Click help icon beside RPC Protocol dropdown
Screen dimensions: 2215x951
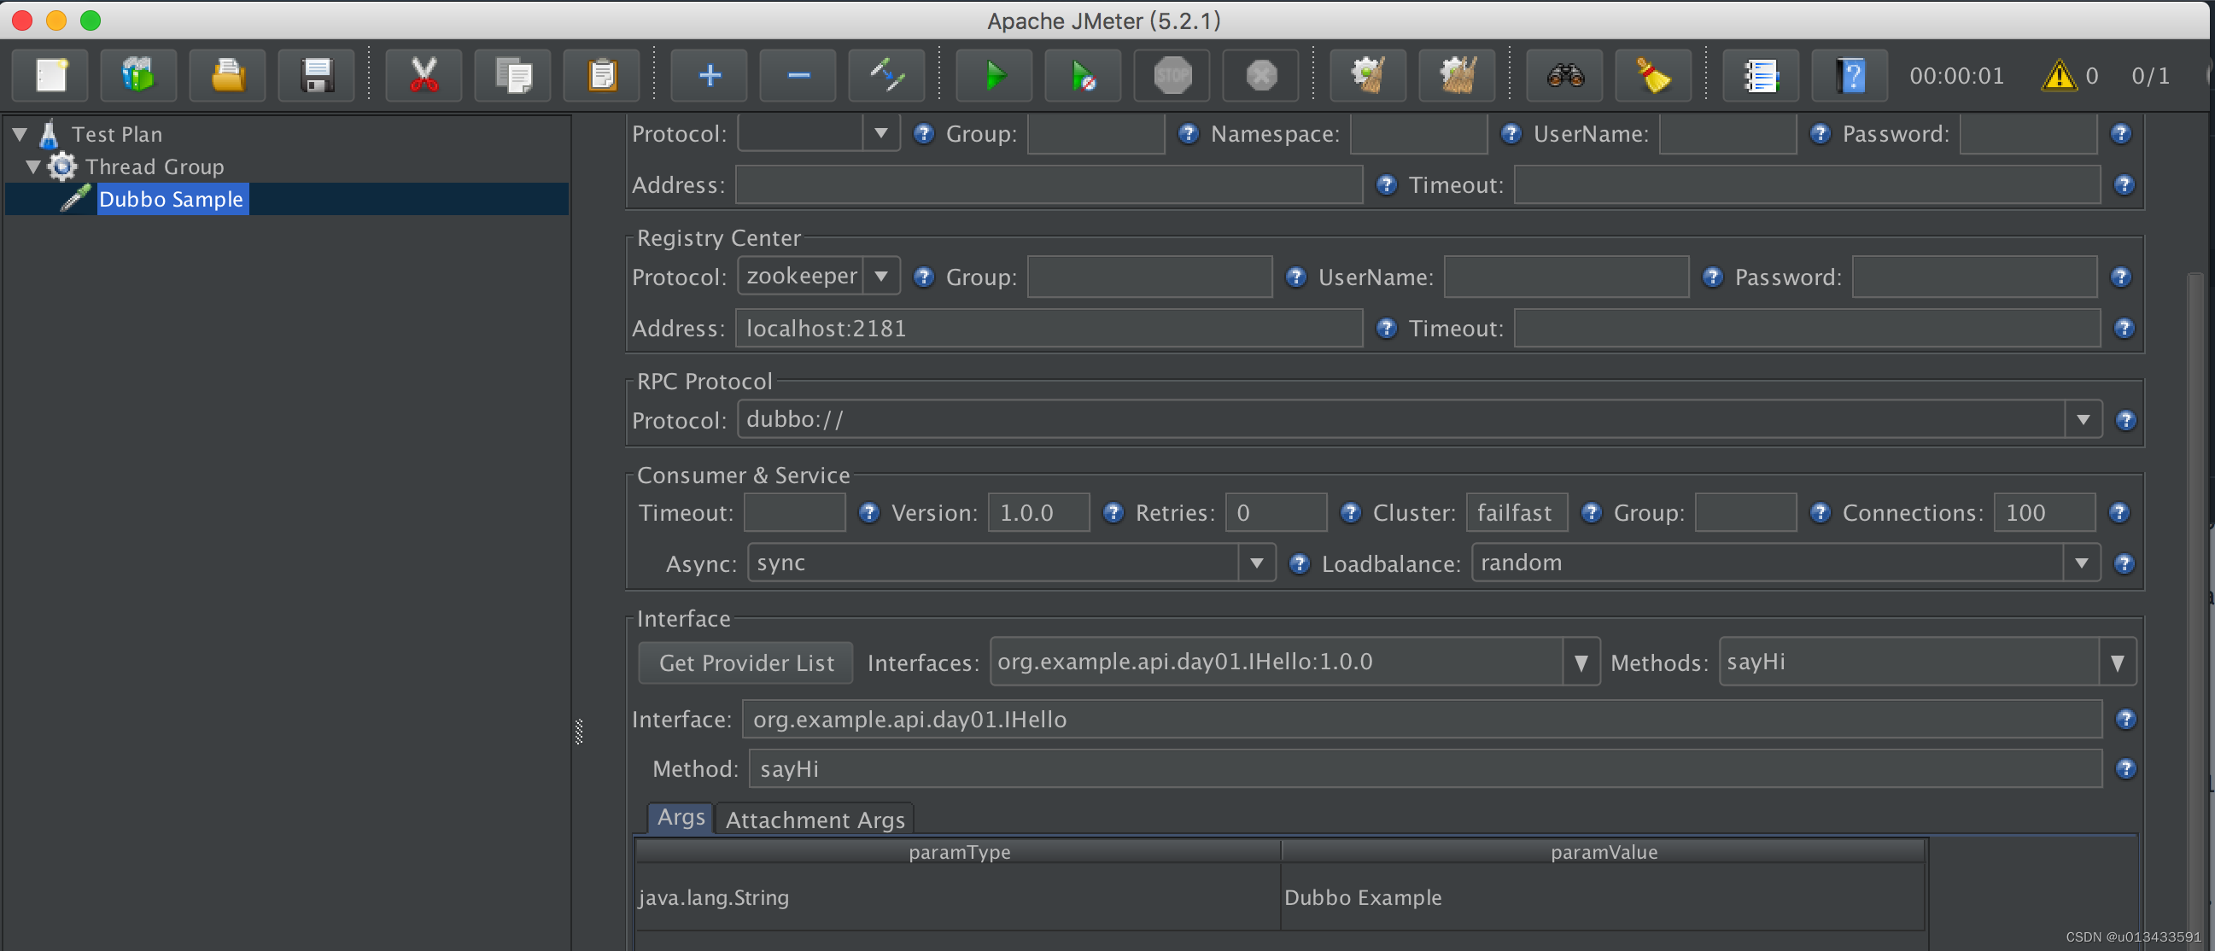[2125, 421]
